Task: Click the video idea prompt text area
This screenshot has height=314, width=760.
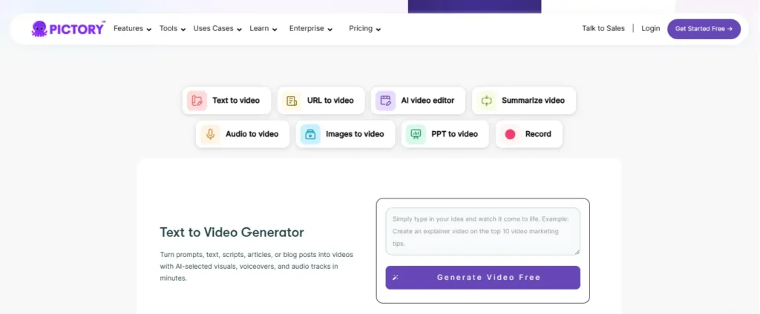Action: pyautogui.click(x=482, y=231)
